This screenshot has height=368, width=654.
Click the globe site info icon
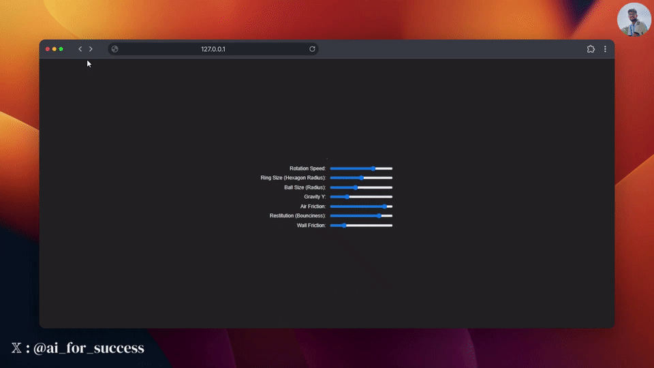pos(114,49)
